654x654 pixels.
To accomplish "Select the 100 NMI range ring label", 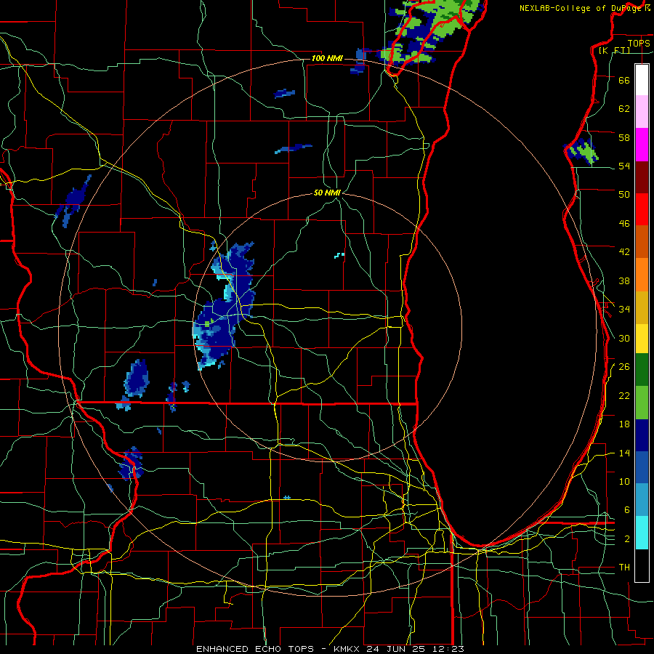I will click(327, 58).
